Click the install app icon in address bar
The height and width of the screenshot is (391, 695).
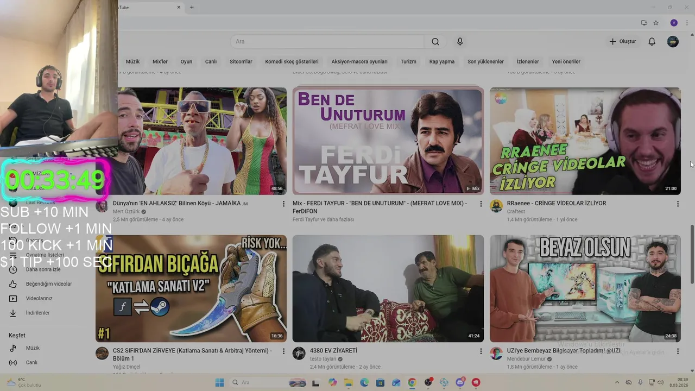point(644,23)
